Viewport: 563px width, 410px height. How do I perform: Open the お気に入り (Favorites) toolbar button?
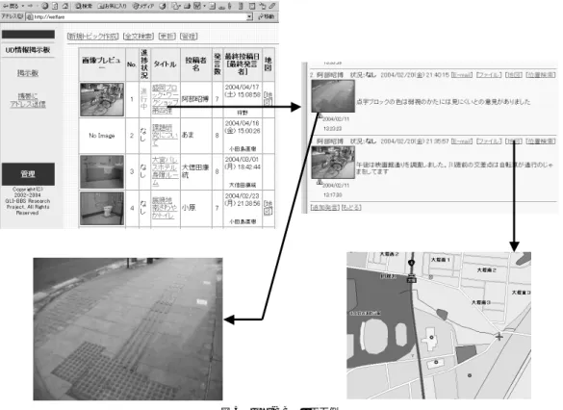point(112,6)
